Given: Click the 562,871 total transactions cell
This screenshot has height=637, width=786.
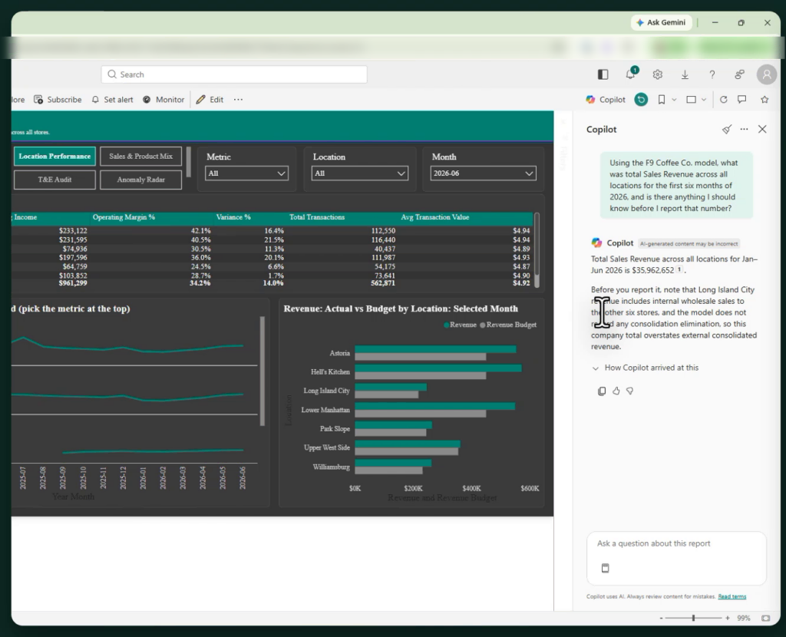Looking at the screenshot, I should [383, 283].
